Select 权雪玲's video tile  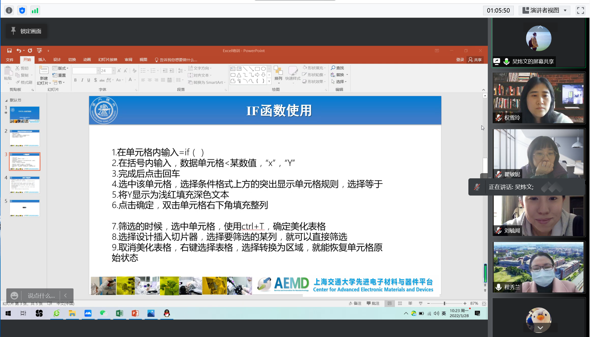(538, 98)
